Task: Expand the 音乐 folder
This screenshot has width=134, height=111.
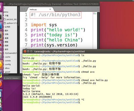Action: click(x=6, y=49)
